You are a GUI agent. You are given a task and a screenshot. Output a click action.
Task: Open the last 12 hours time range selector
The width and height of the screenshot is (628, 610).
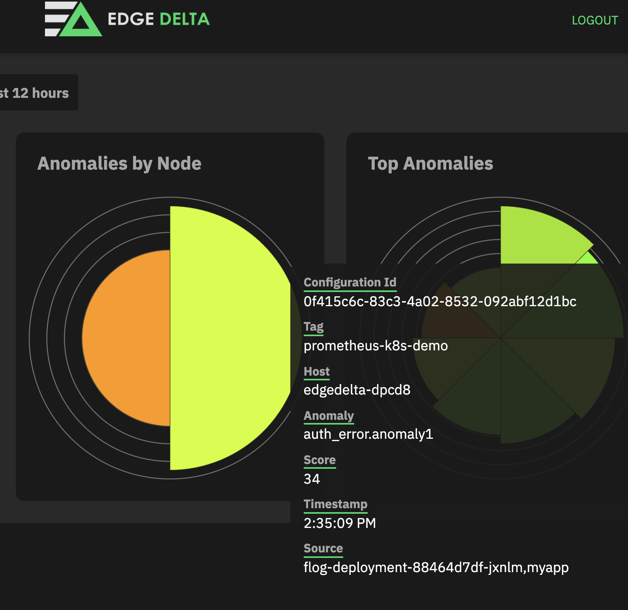click(x=36, y=93)
